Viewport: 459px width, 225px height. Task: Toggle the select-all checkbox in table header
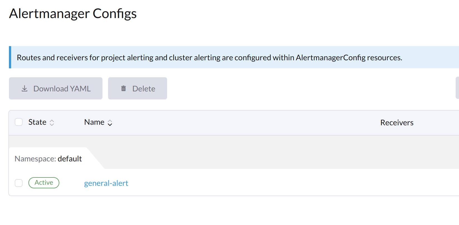click(18, 122)
